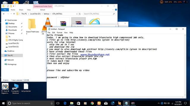Click lakshya in the address bar breadcrumb

point(47,14)
